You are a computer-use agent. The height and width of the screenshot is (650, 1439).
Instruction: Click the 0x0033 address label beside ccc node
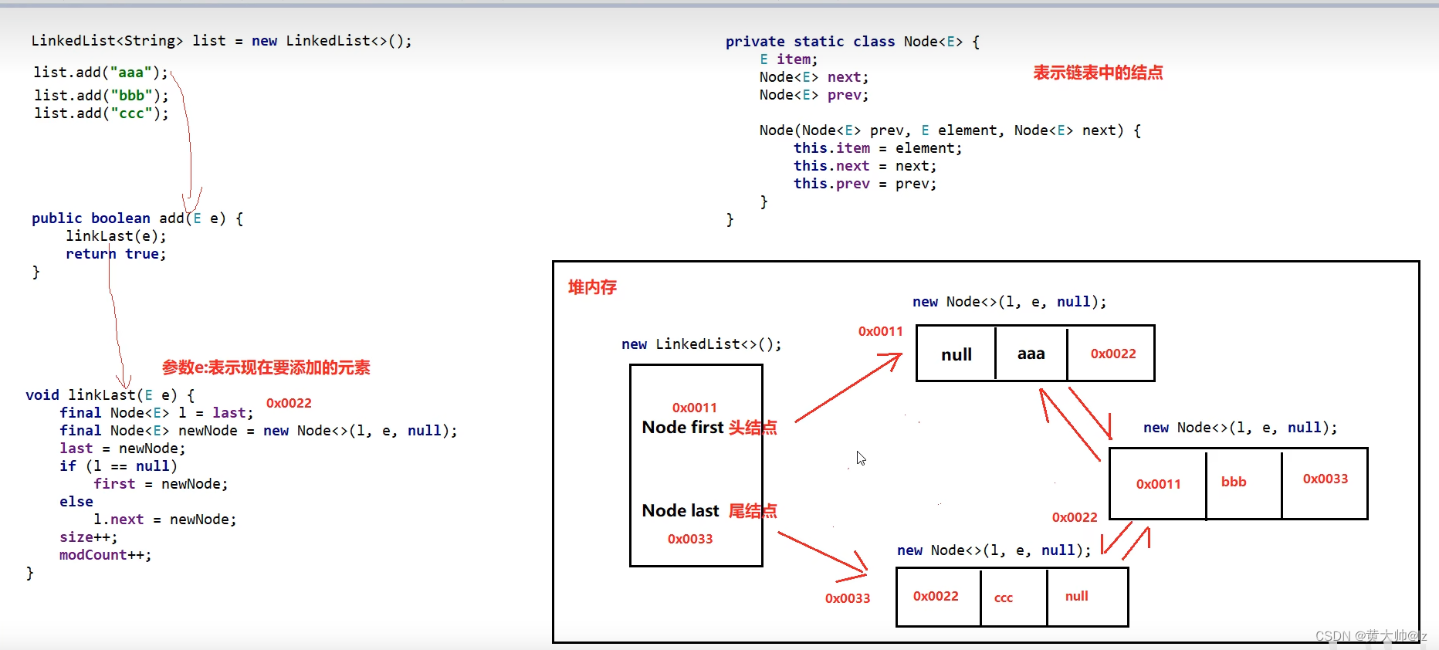848,598
